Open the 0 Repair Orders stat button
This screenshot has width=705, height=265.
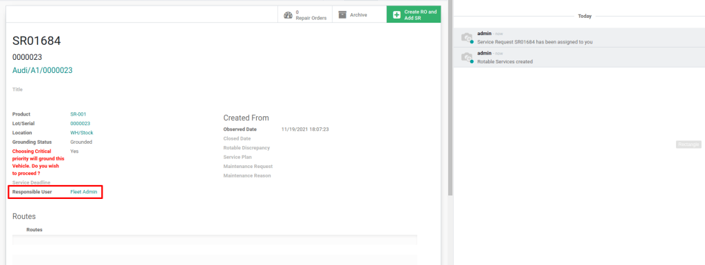(x=305, y=15)
